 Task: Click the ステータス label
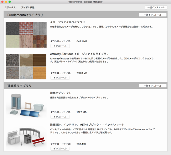point(11,8)
